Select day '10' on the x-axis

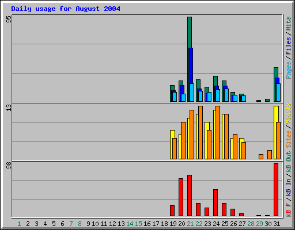[95, 224]
